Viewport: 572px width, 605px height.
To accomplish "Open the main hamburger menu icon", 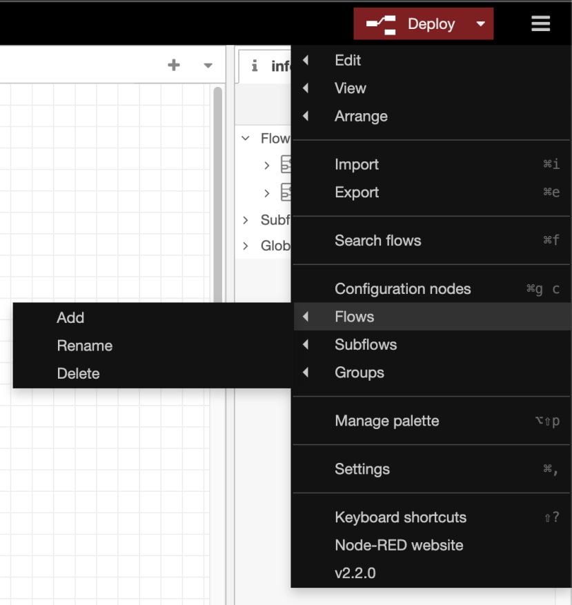I will pyautogui.click(x=540, y=23).
